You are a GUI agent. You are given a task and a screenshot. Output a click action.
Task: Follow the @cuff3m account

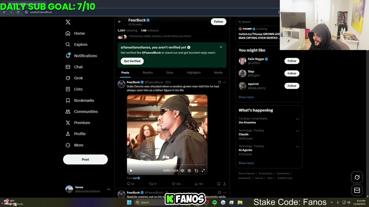tap(292, 61)
